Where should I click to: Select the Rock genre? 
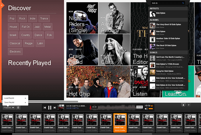click(22, 19)
